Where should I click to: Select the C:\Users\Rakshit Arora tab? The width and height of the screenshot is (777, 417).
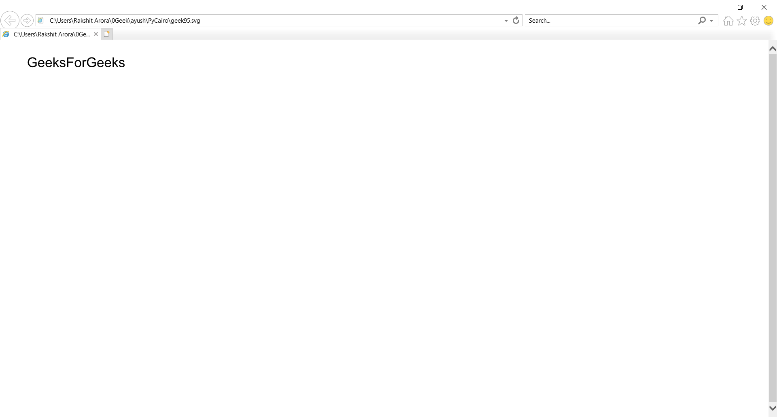tap(50, 34)
